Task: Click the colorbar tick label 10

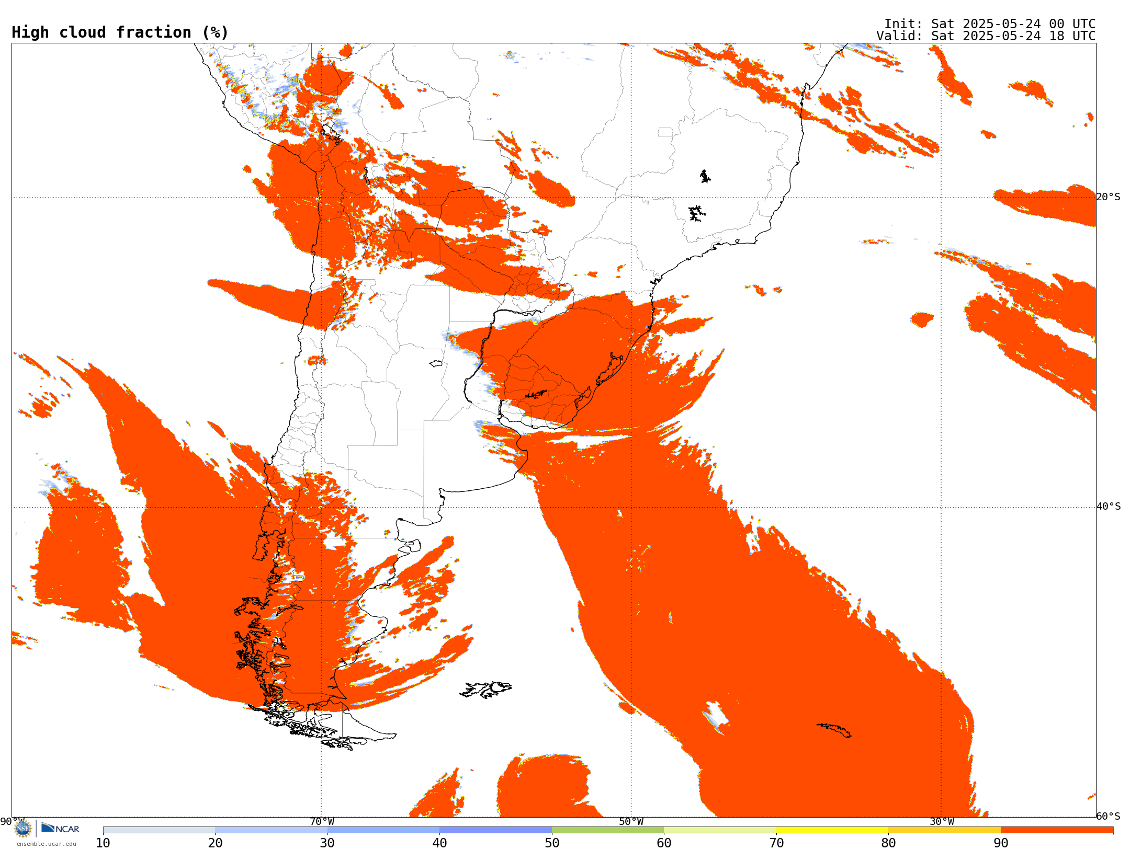Action: pos(103,843)
